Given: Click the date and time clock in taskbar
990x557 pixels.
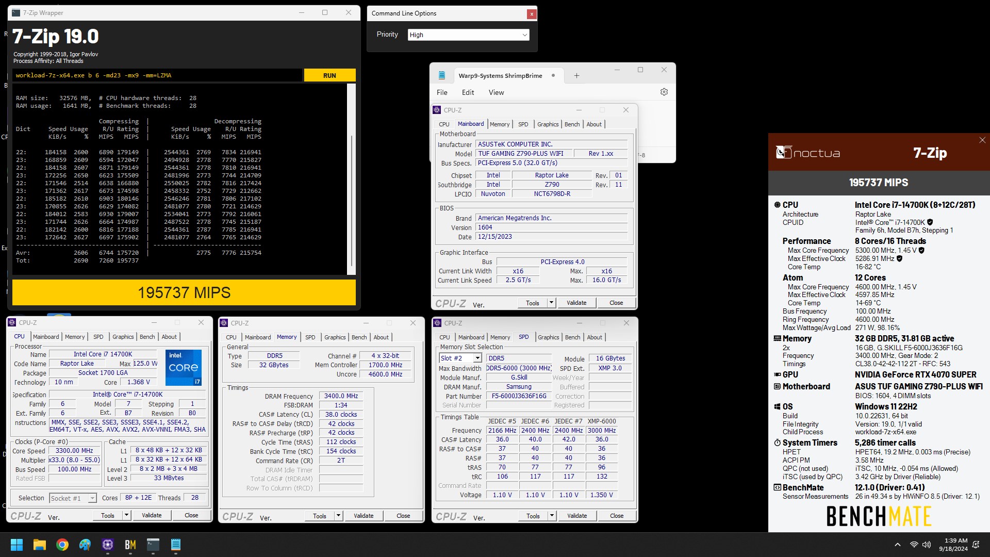Looking at the screenshot, I should click(953, 545).
